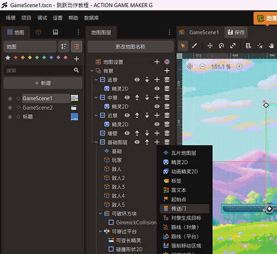
Task: Select the 敌人3 node in tree
Action: click(x=118, y=187)
